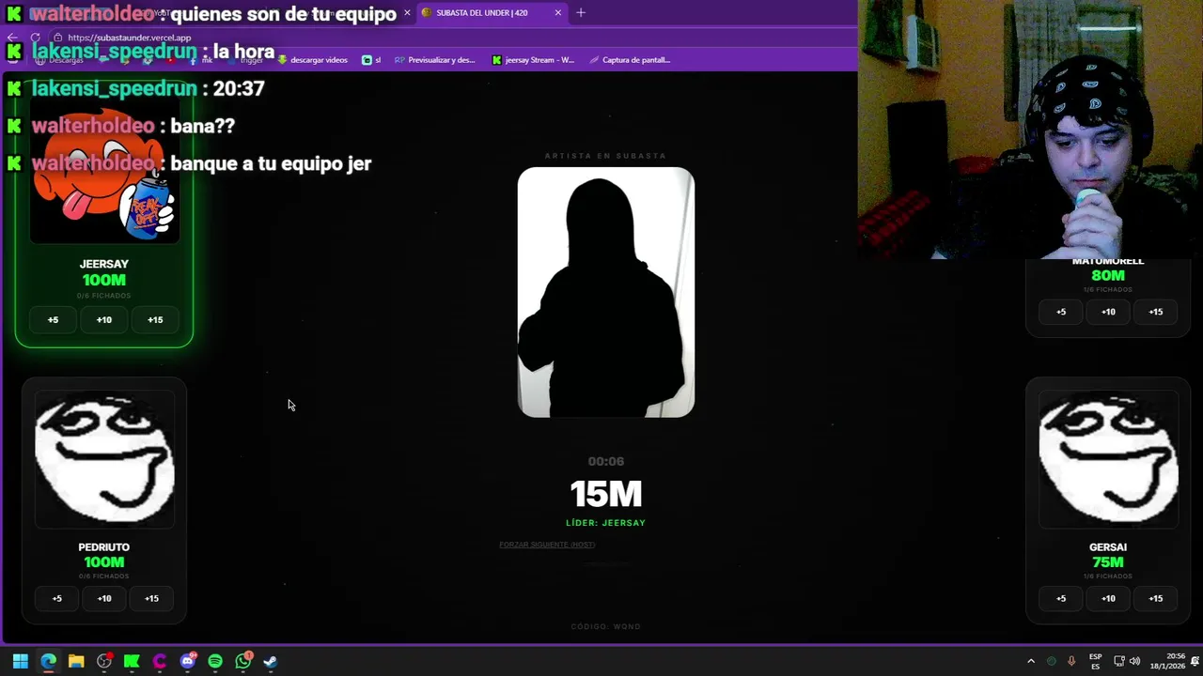Click the Código: WQND text
This screenshot has width=1203, height=676.
(x=606, y=626)
